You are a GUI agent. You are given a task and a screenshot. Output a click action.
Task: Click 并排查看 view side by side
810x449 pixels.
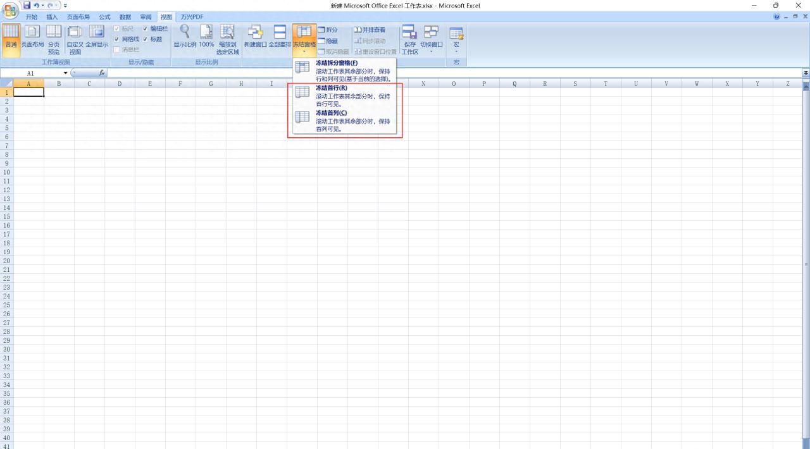pos(370,30)
